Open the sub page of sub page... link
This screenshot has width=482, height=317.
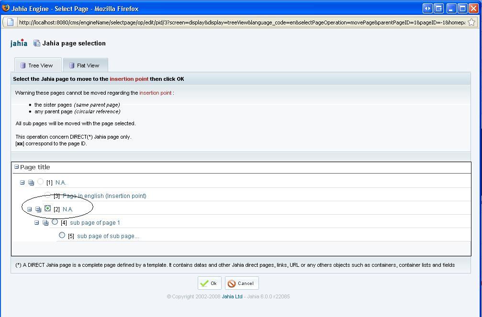tap(108, 236)
